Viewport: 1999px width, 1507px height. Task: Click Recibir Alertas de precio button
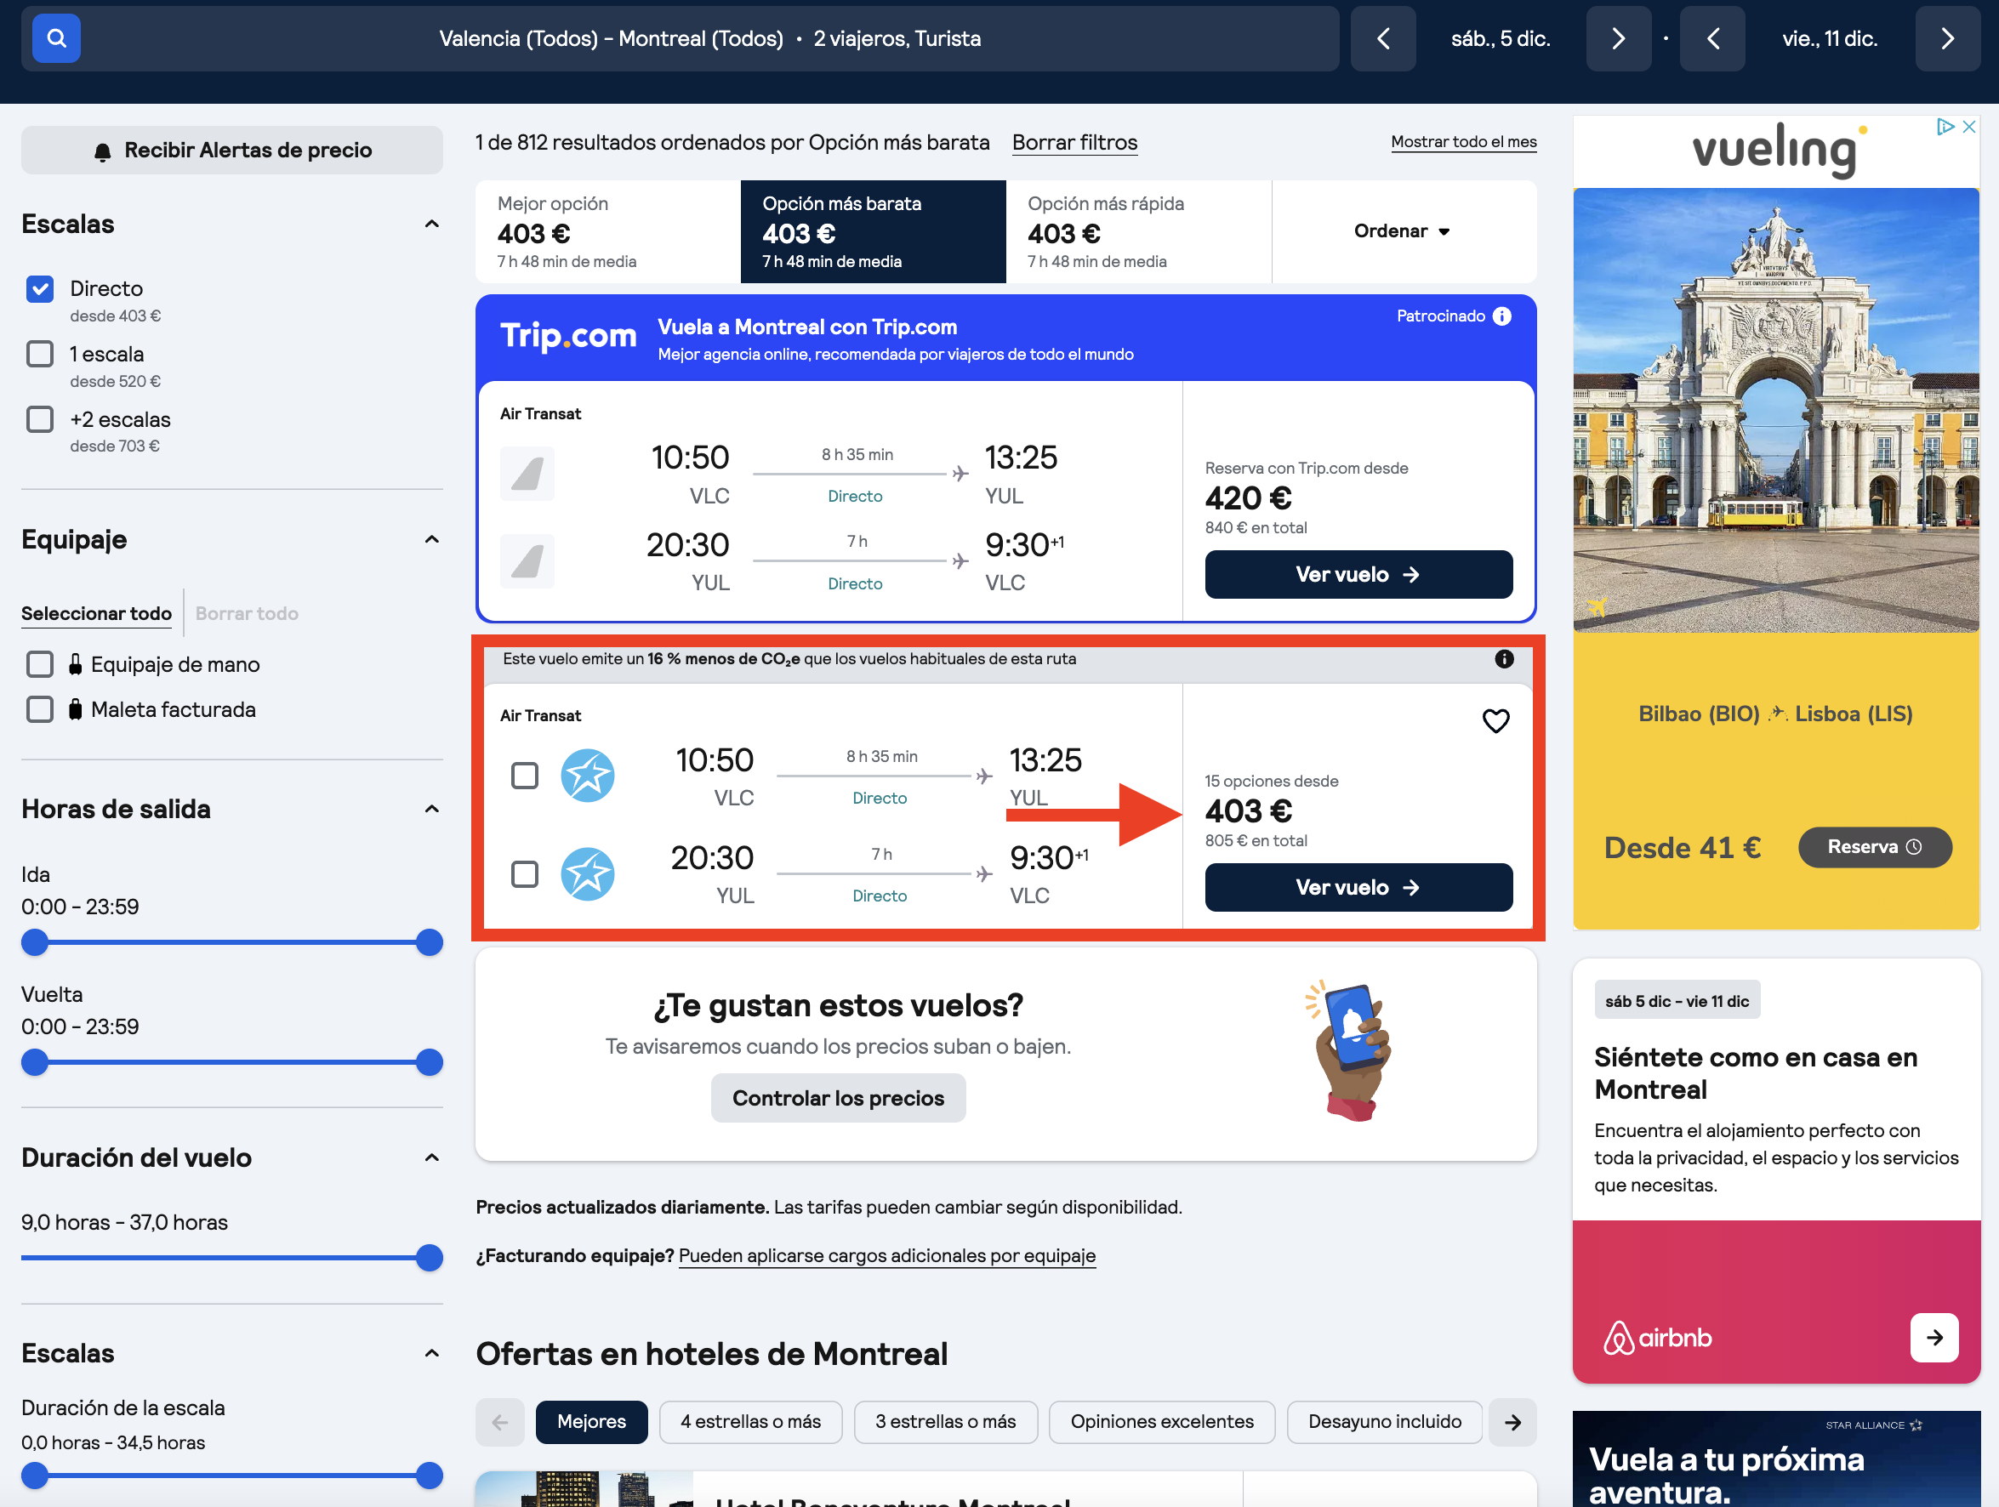pos(232,150)
